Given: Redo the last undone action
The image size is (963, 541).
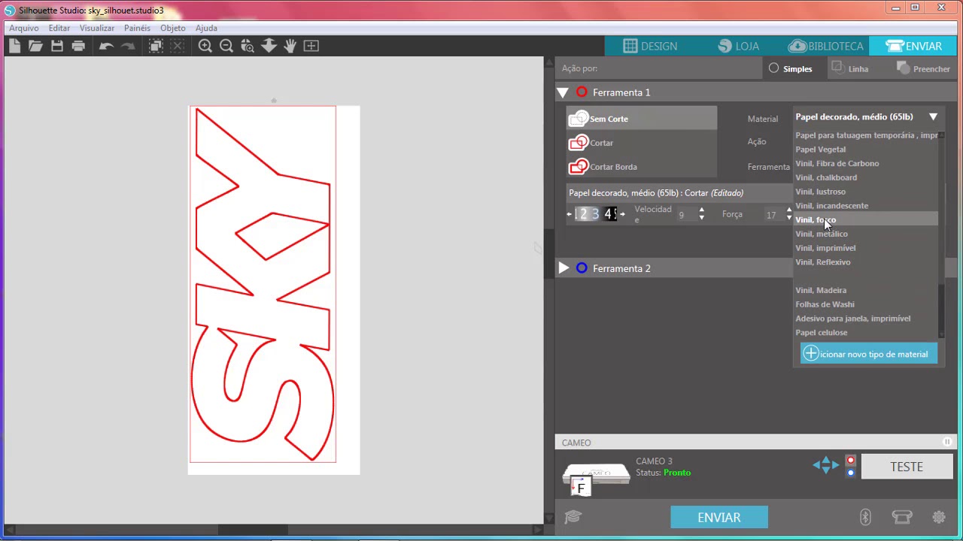Looking at the screenshot, I should pos(128,46).
